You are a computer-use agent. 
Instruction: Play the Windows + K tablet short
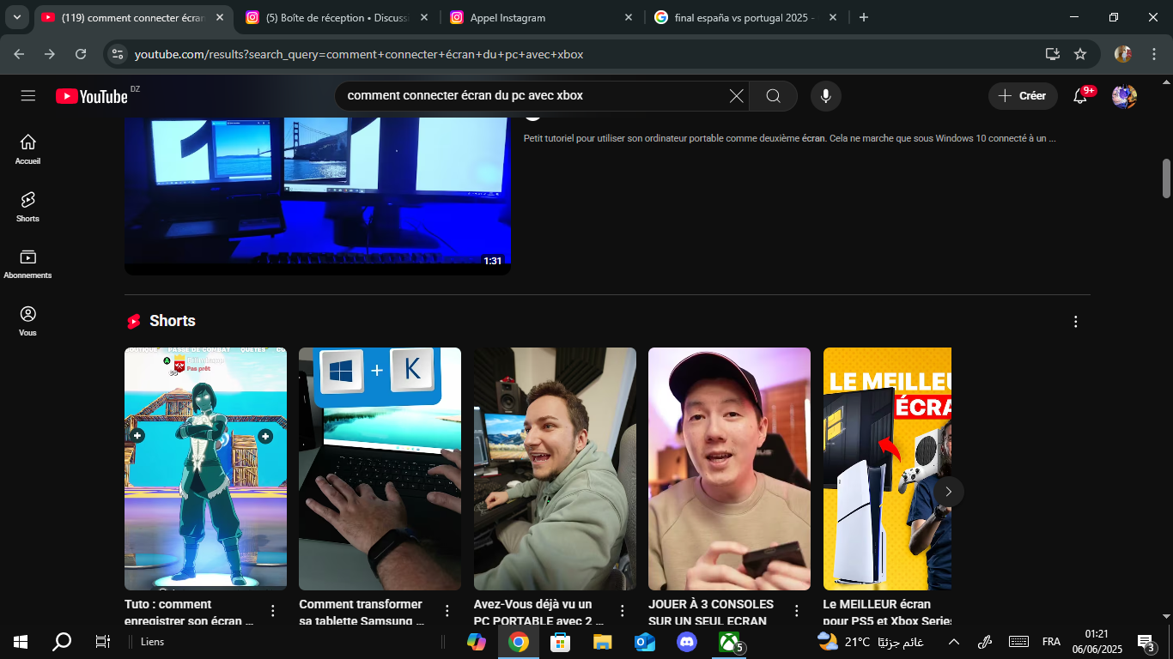pyautogui.click(x=380, y=469)
